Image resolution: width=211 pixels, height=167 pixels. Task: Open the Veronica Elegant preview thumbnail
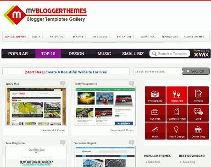105,156
